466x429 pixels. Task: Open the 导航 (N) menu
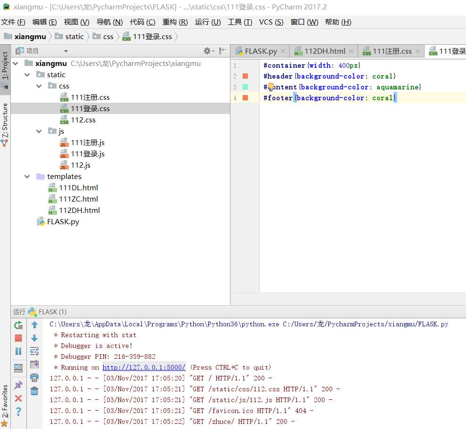[110, 22]
